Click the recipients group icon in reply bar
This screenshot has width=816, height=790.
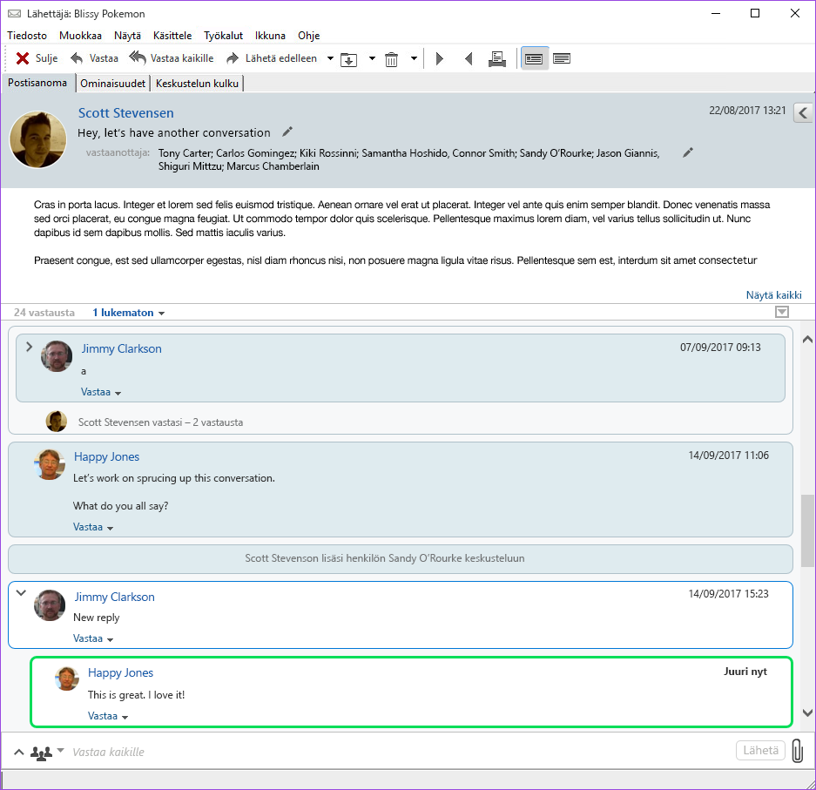click(41, 753)
